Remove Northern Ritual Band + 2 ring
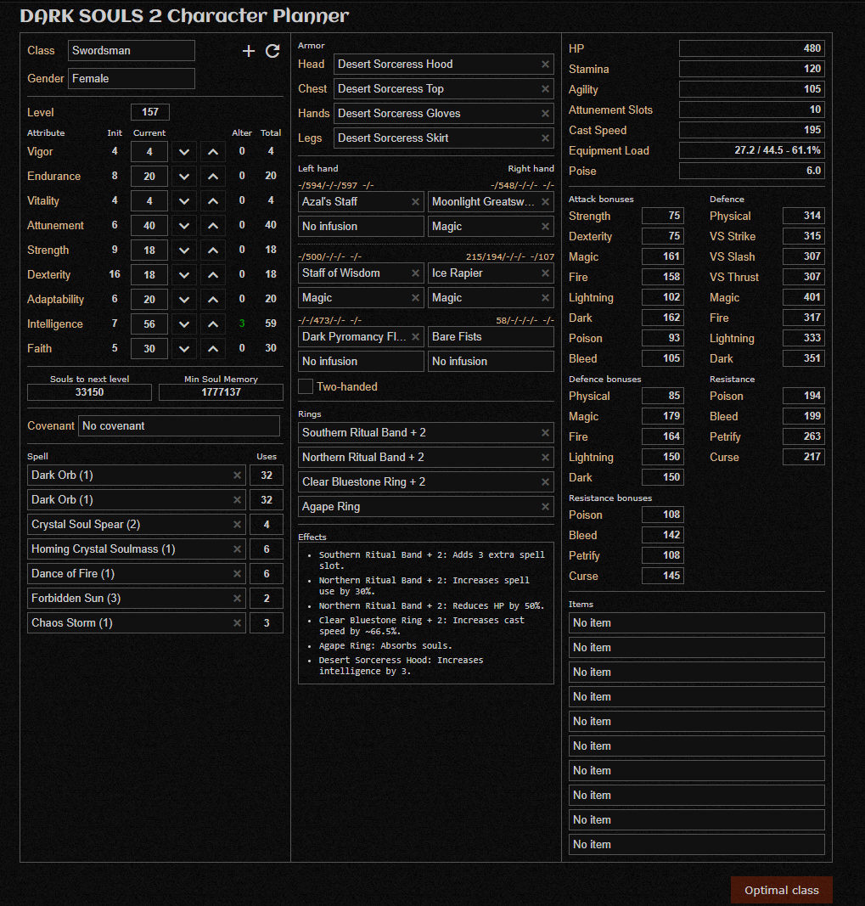 (545, 458)
